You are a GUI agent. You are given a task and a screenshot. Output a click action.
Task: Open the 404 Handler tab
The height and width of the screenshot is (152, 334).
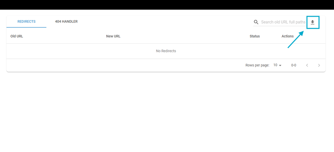point(66,22)
